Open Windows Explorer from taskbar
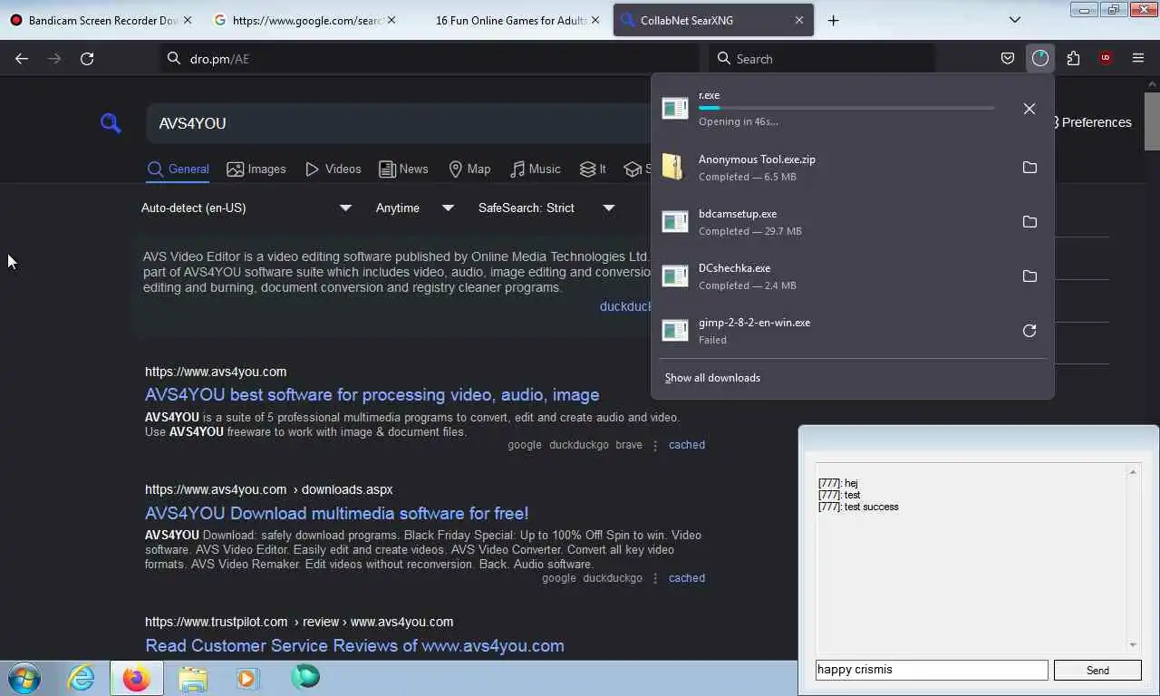This screenshot has height=696, width=1160. 192,678
